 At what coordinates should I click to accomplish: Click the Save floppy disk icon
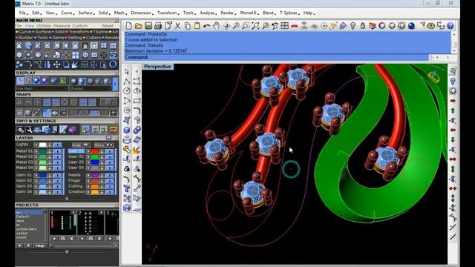pos(148,26)
